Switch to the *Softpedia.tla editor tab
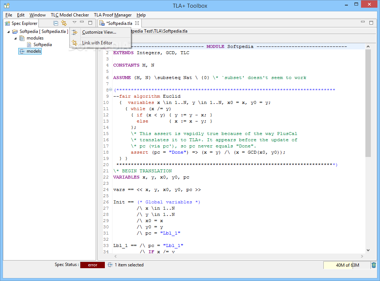 coord(119,23)
